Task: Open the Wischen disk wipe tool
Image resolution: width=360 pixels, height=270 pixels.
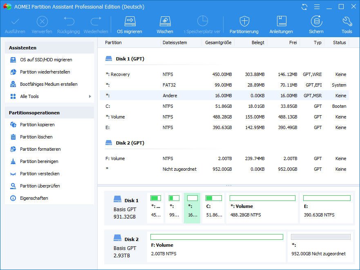Action: point(165,21)
